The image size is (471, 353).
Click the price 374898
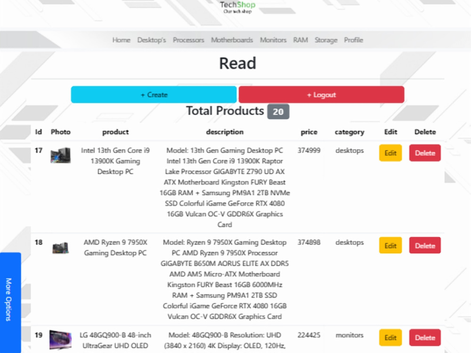click(309, 242)
